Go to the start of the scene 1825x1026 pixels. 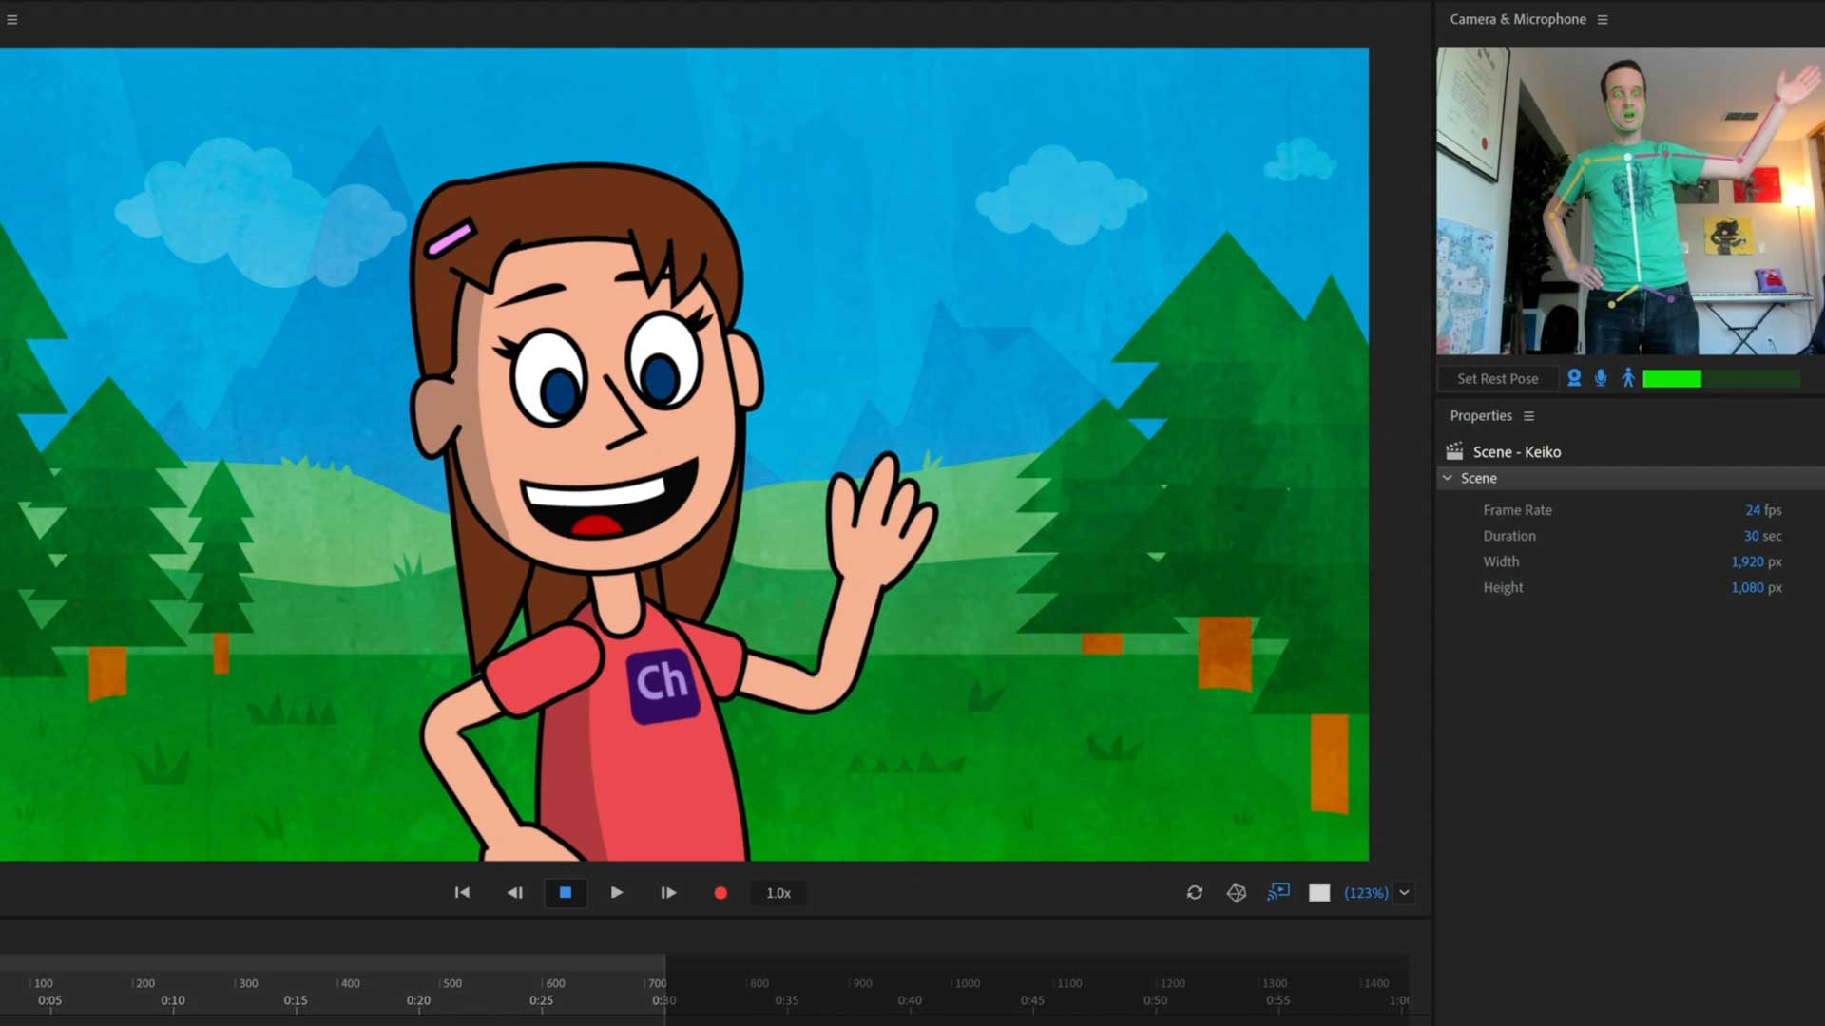click(462, 893)
